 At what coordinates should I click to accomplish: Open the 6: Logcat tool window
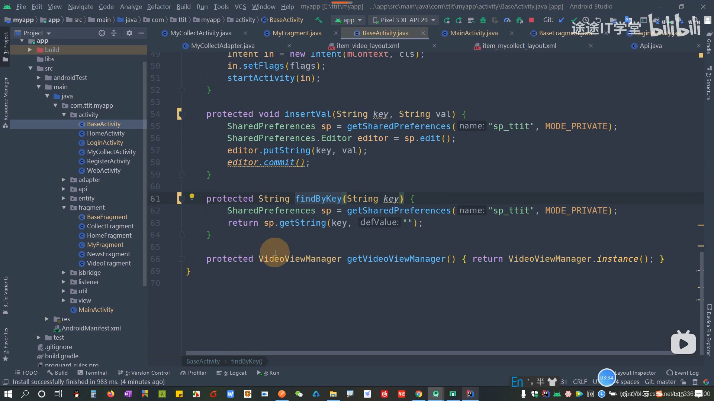[x=232, y=373]
